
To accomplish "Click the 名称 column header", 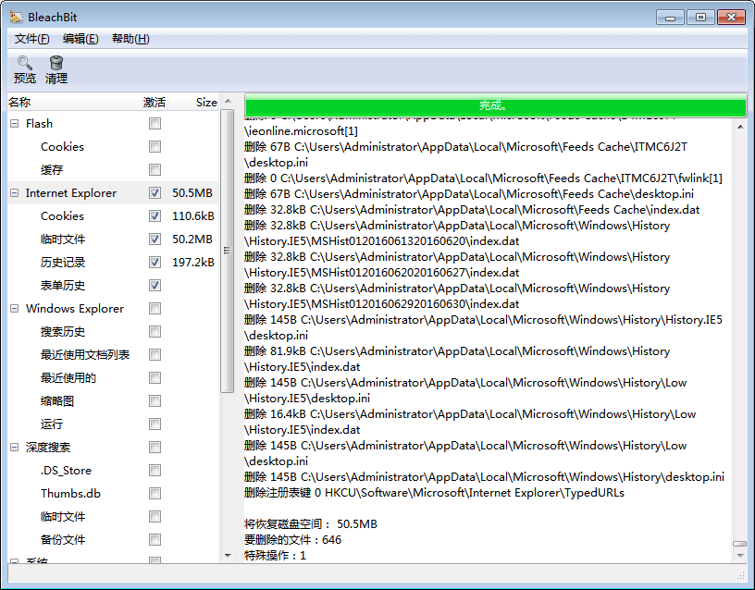I will pos(74,102).
